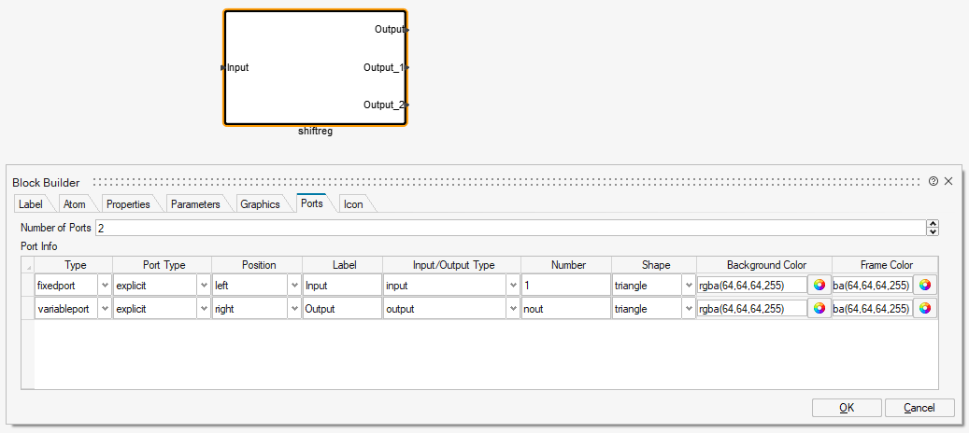Open frame color picker for Input port
Image resolution: width=969 pixels, height=433 pixels.
coord(925,285)
